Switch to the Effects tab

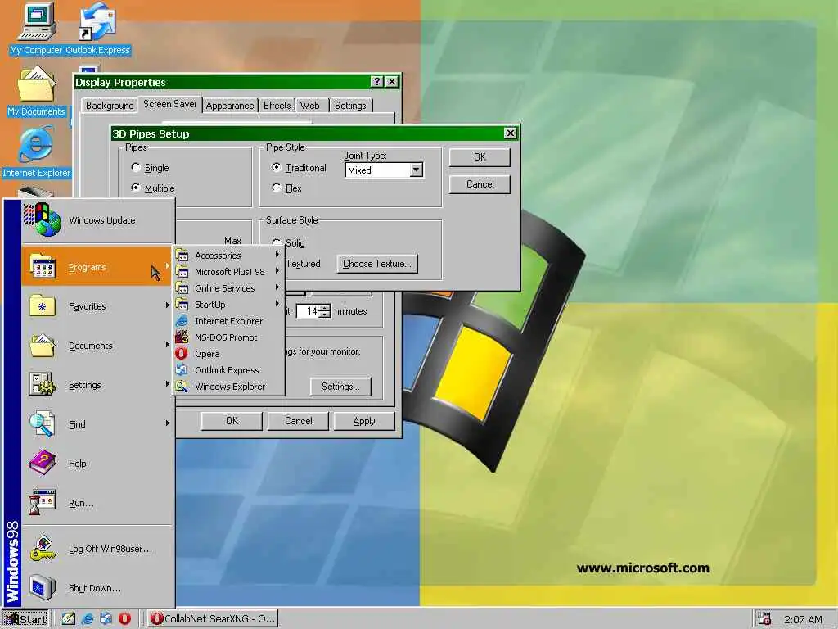tap(277, 106)
